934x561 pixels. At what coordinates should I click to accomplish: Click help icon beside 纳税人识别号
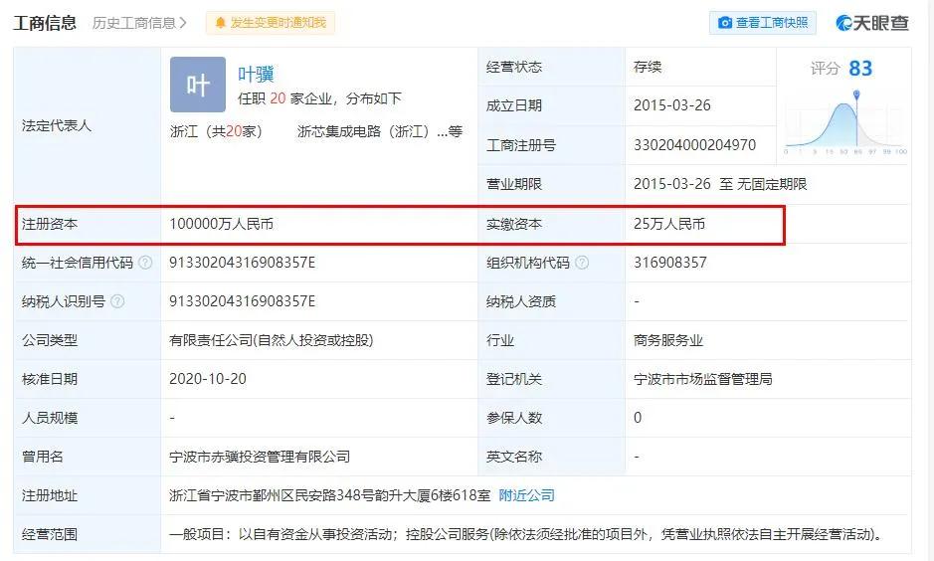tap(118, 301)
